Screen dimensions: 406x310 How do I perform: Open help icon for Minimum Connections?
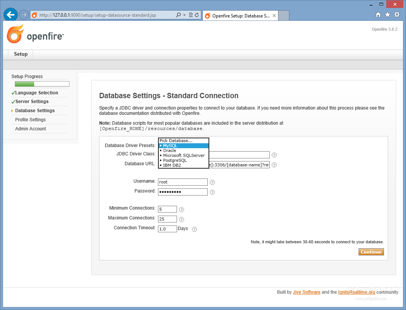point(182,210)
